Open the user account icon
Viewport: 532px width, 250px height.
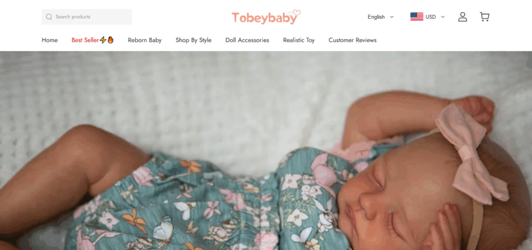tap(462, 17)
